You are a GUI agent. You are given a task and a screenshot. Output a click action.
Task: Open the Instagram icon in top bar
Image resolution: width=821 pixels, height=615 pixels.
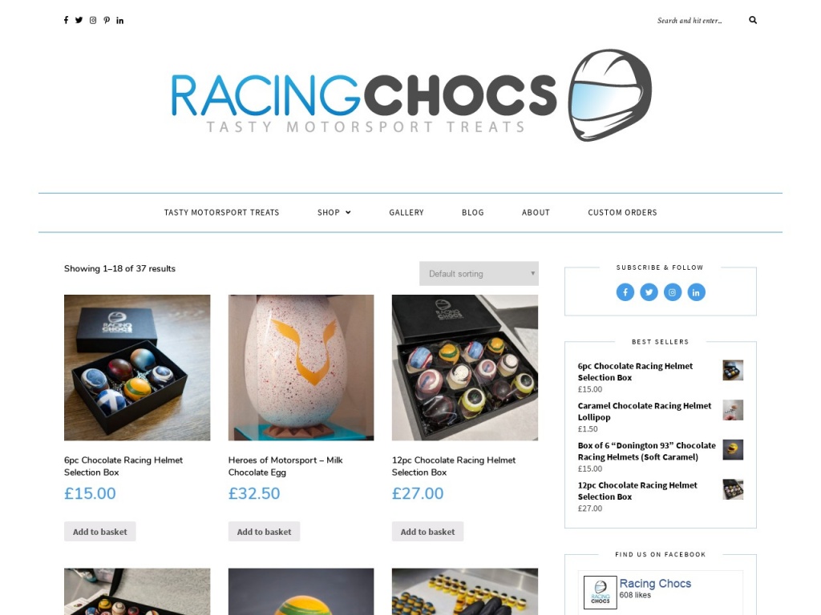[93, 20]
